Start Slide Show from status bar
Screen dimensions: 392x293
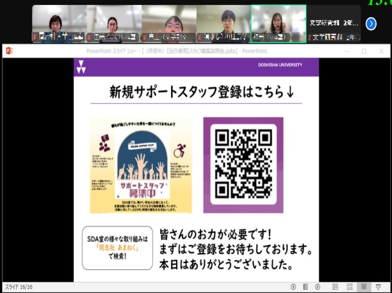378,287
